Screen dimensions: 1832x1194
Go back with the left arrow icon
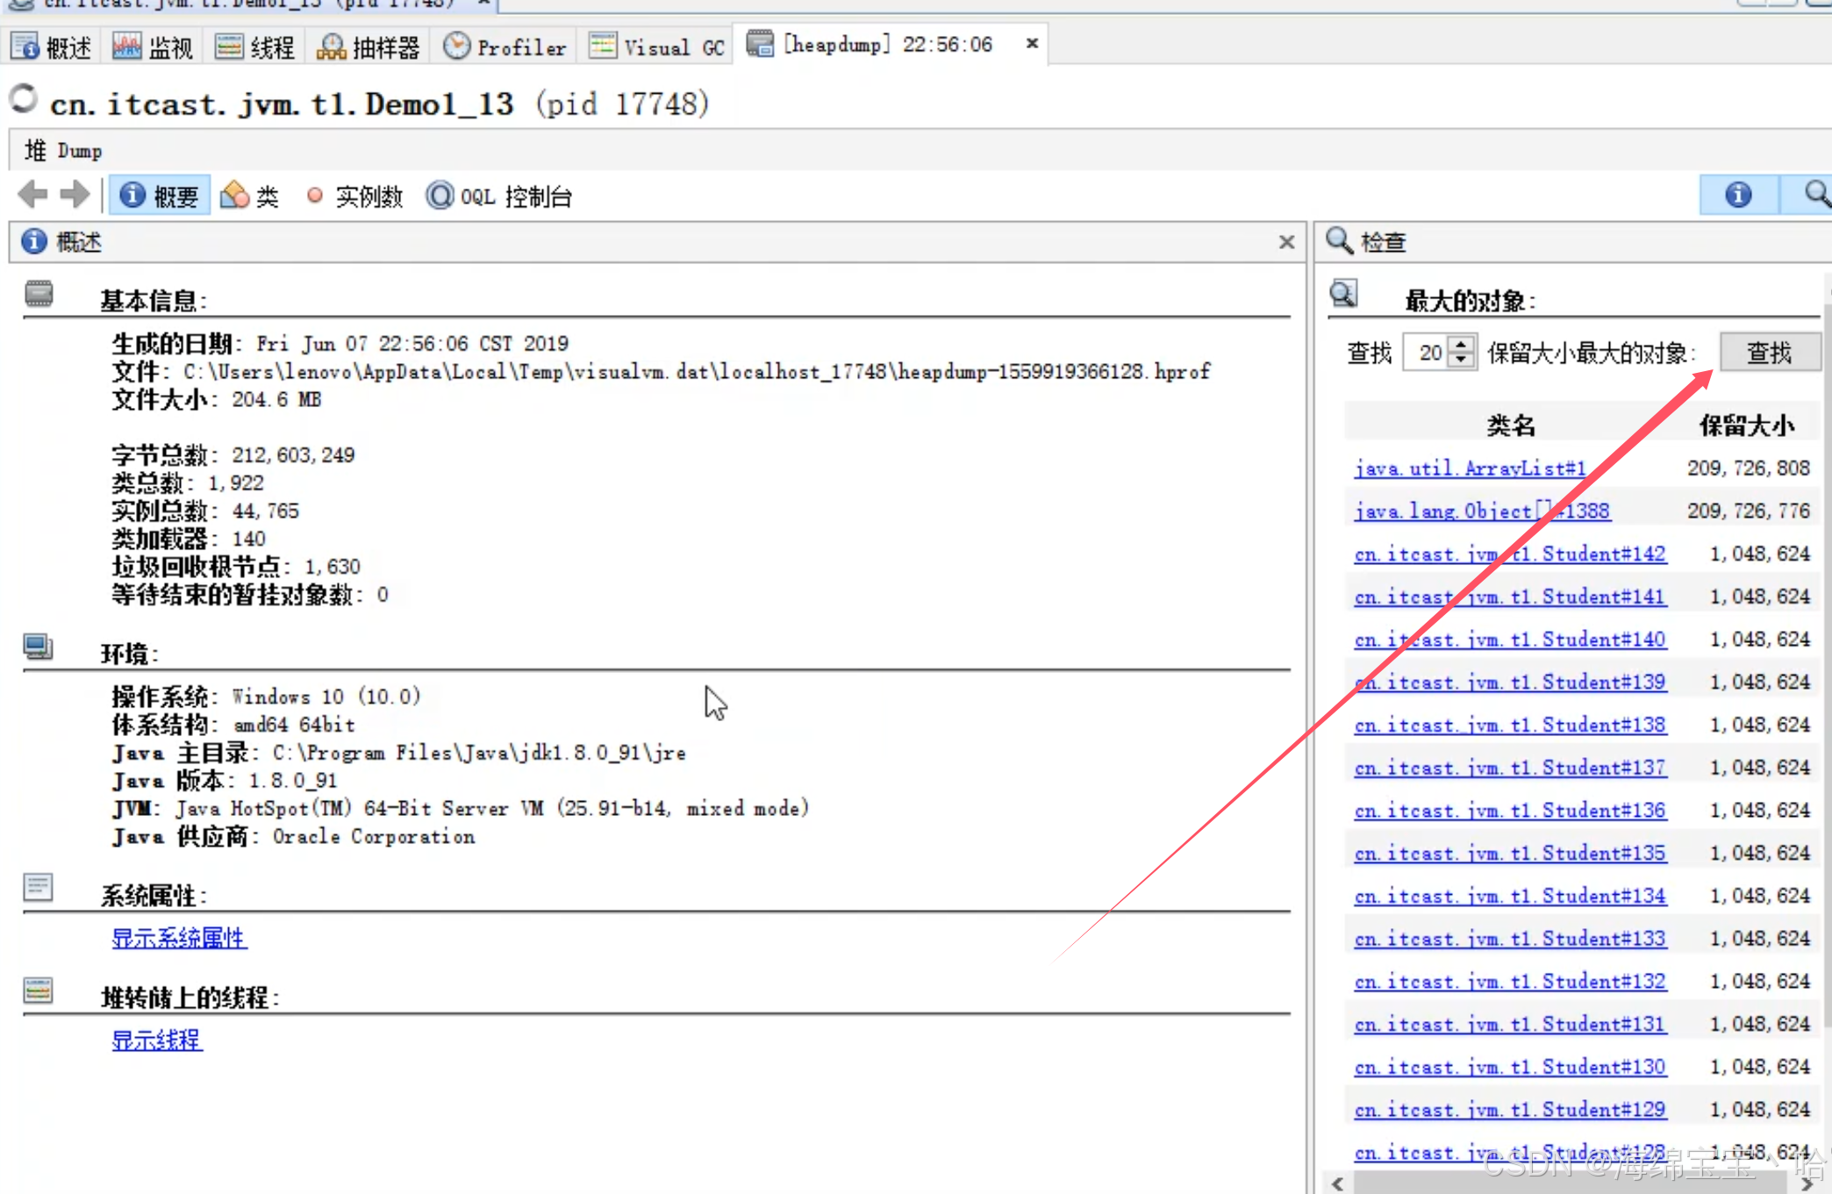tap(32, 194)
